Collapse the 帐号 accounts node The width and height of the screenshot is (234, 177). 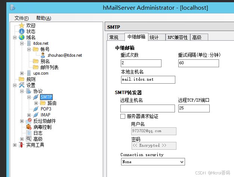29,49
